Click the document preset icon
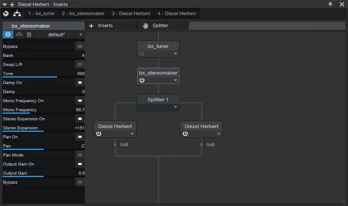Image resolution: width=348 pixels, height=206 pixels. (29, 34)
